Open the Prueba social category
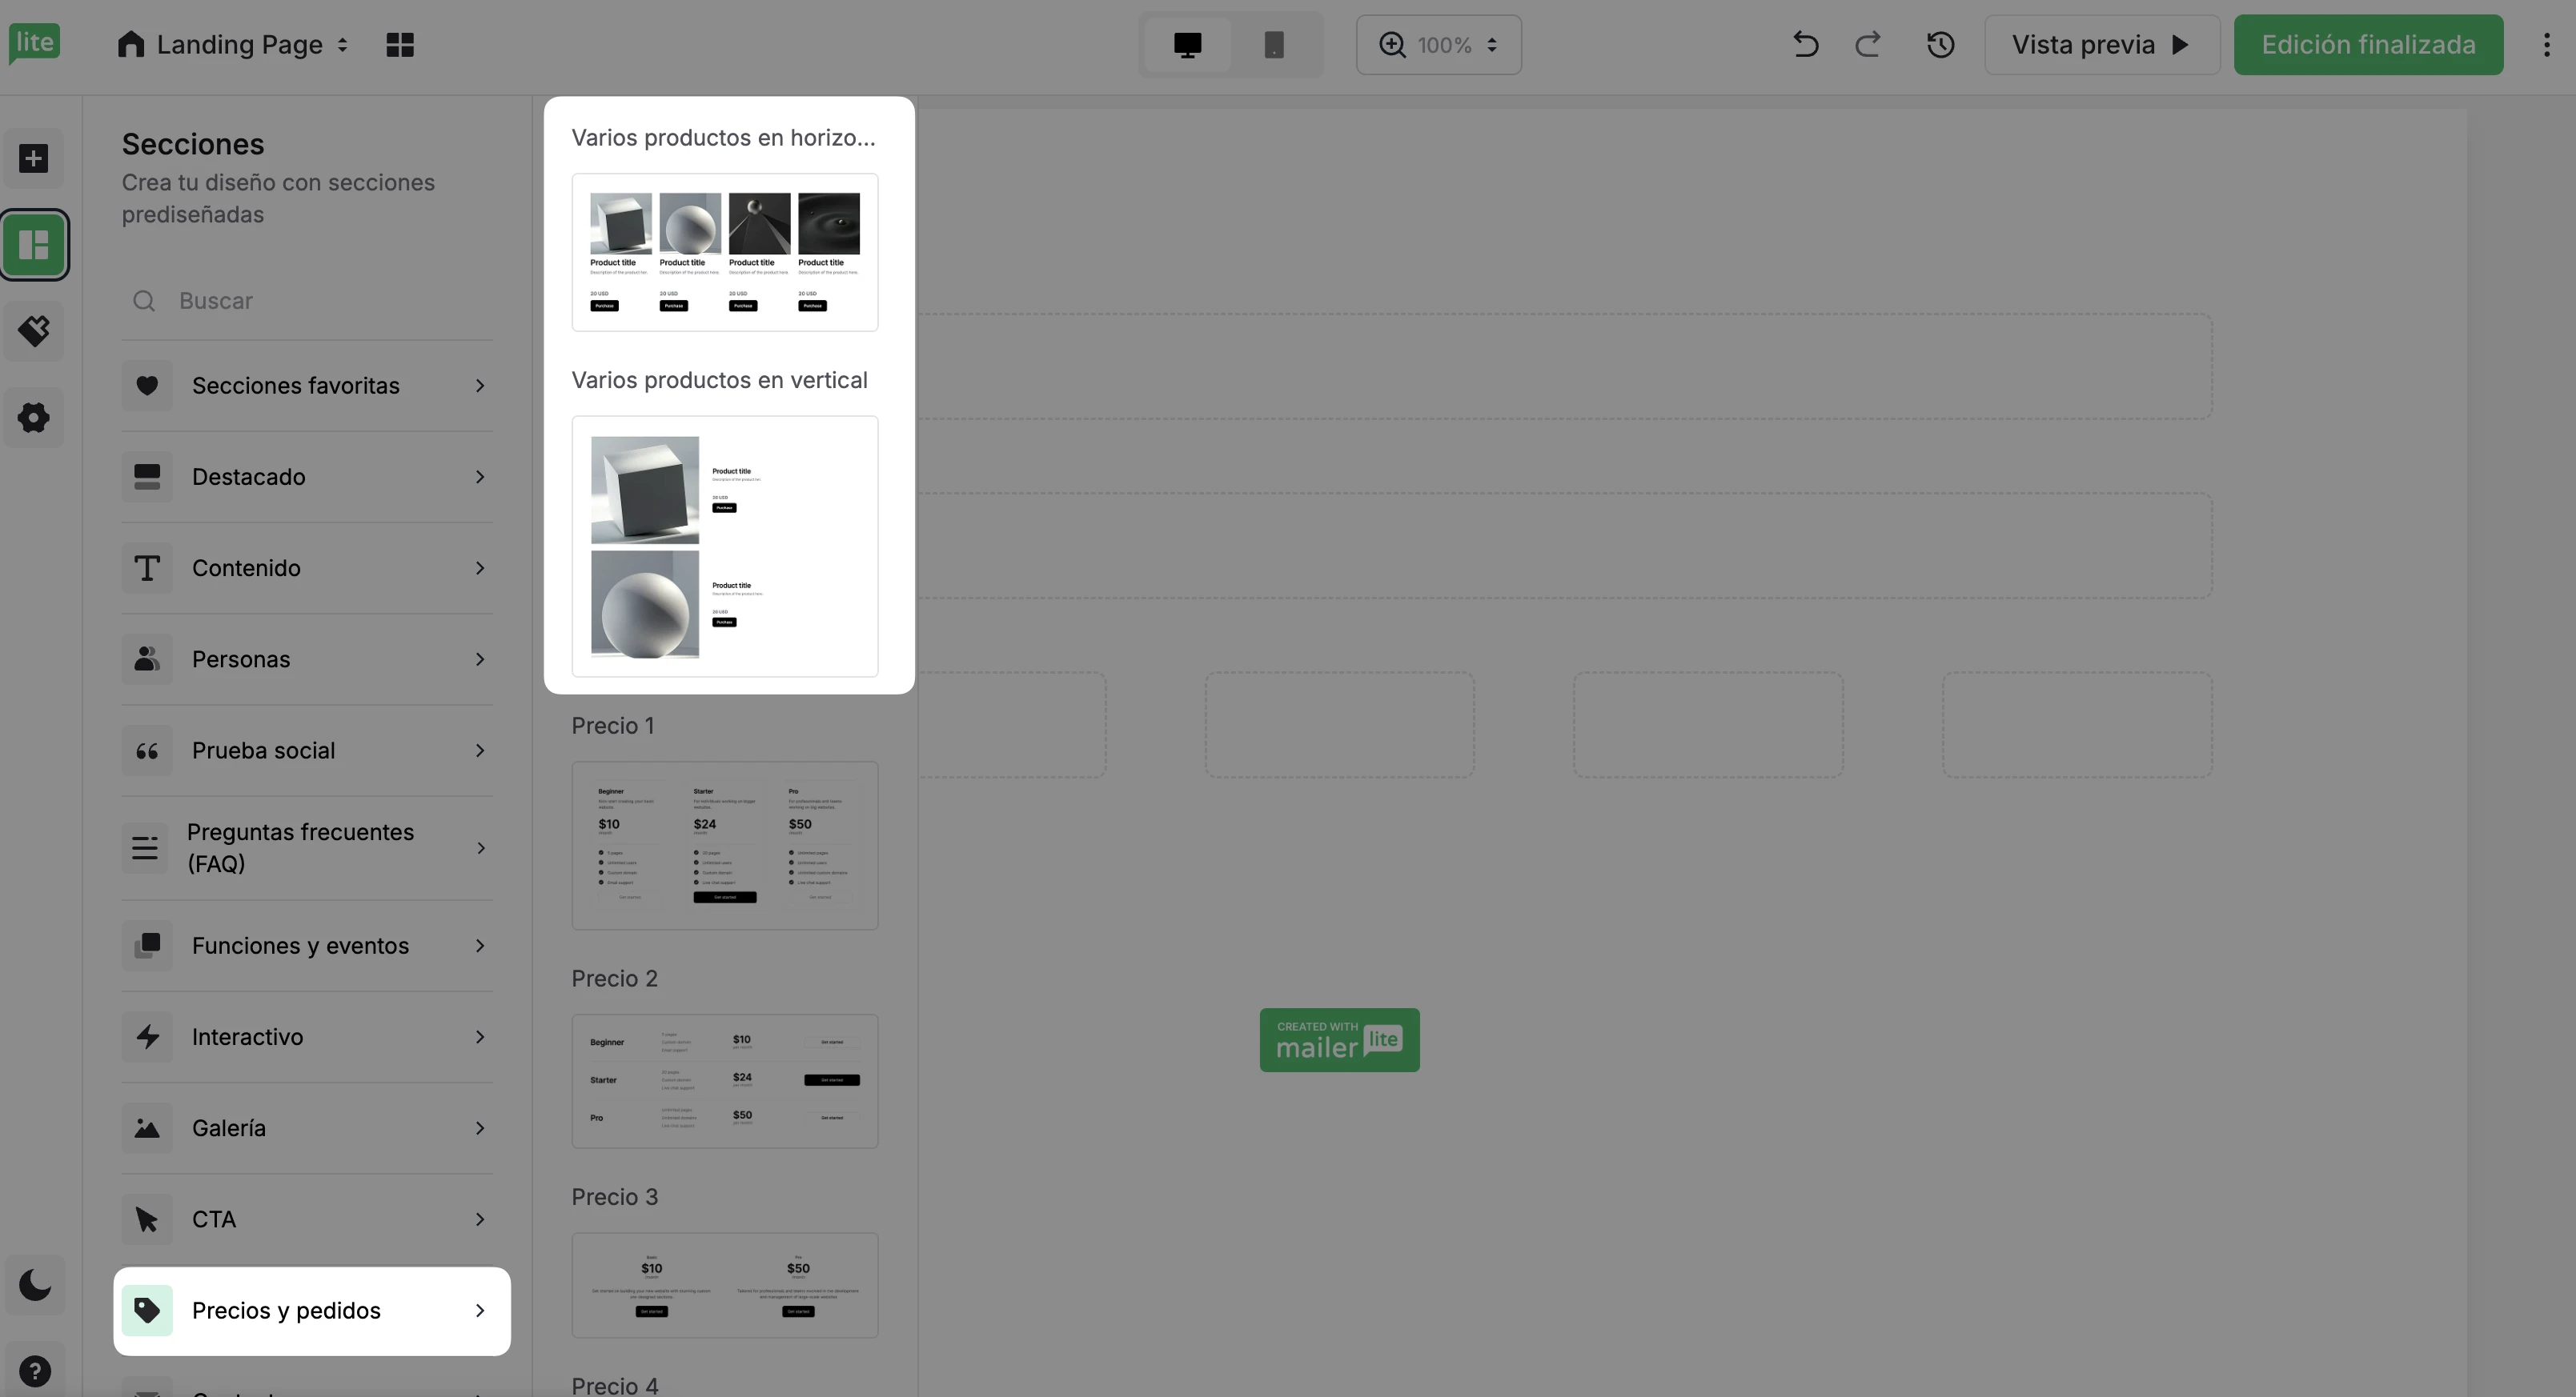The height and width of the screenshot is (1397, 2576). point(307,751)
